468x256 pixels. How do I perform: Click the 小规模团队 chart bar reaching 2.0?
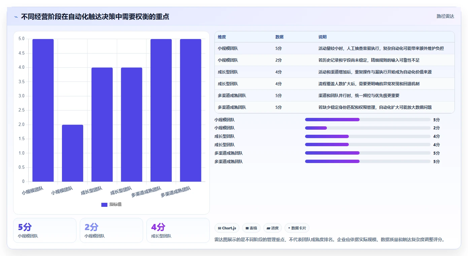tap(73, 153)
